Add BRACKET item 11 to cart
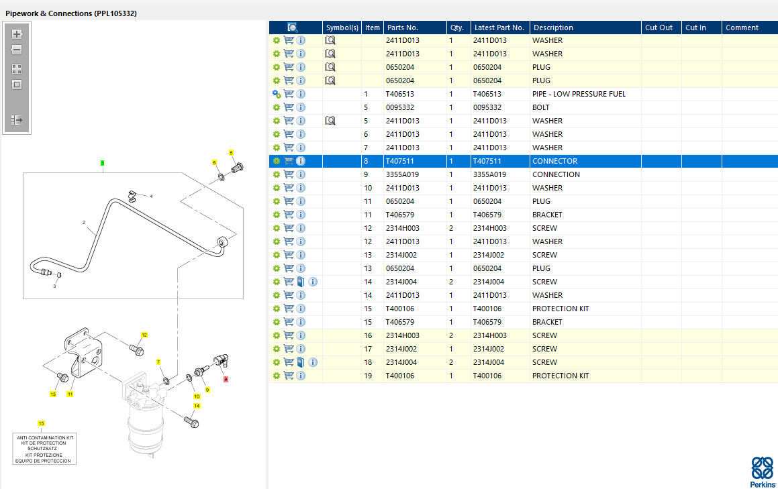 point(289,214)
